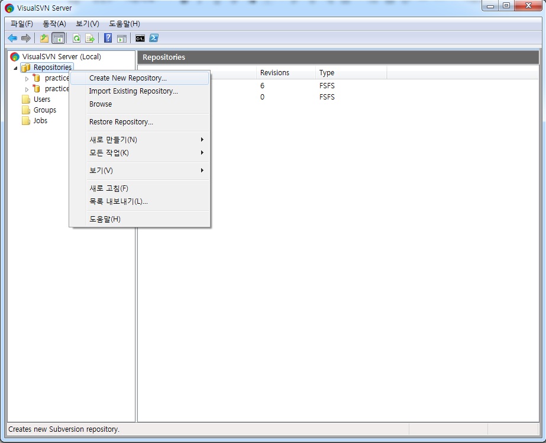Click the Users folder icon
Screen dimensions: 546x443
coord(26,99)
